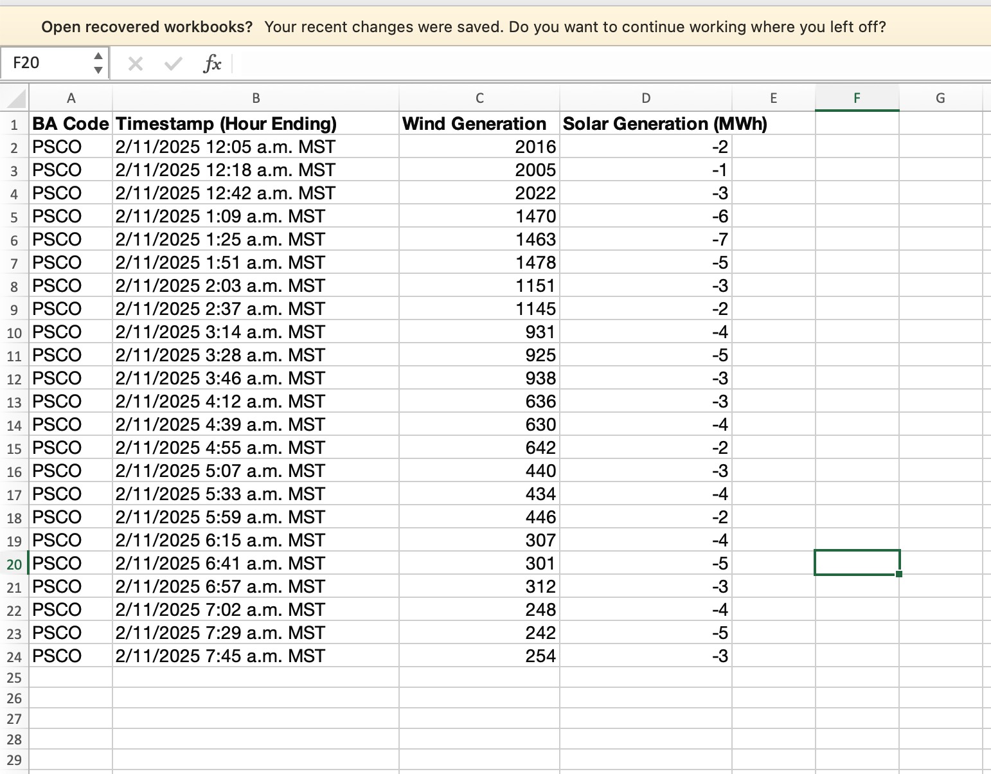Click the Select All corner above row 1
Viewport: 991px width, 774px height.
click(14, 98)
